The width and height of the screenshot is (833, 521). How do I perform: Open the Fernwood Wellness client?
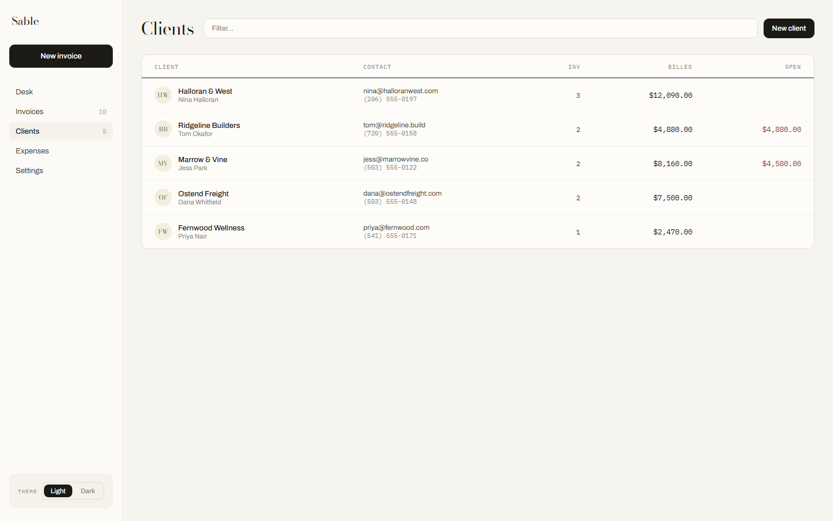[478, 232]
